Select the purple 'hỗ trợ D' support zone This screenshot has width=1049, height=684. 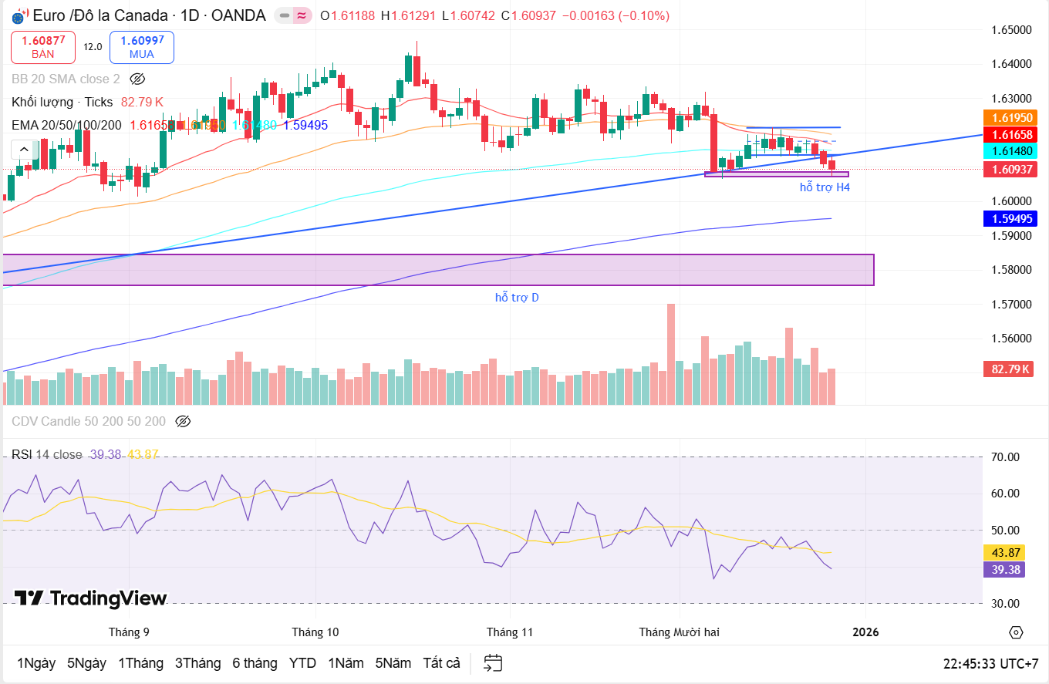click(x=438, y=270)
